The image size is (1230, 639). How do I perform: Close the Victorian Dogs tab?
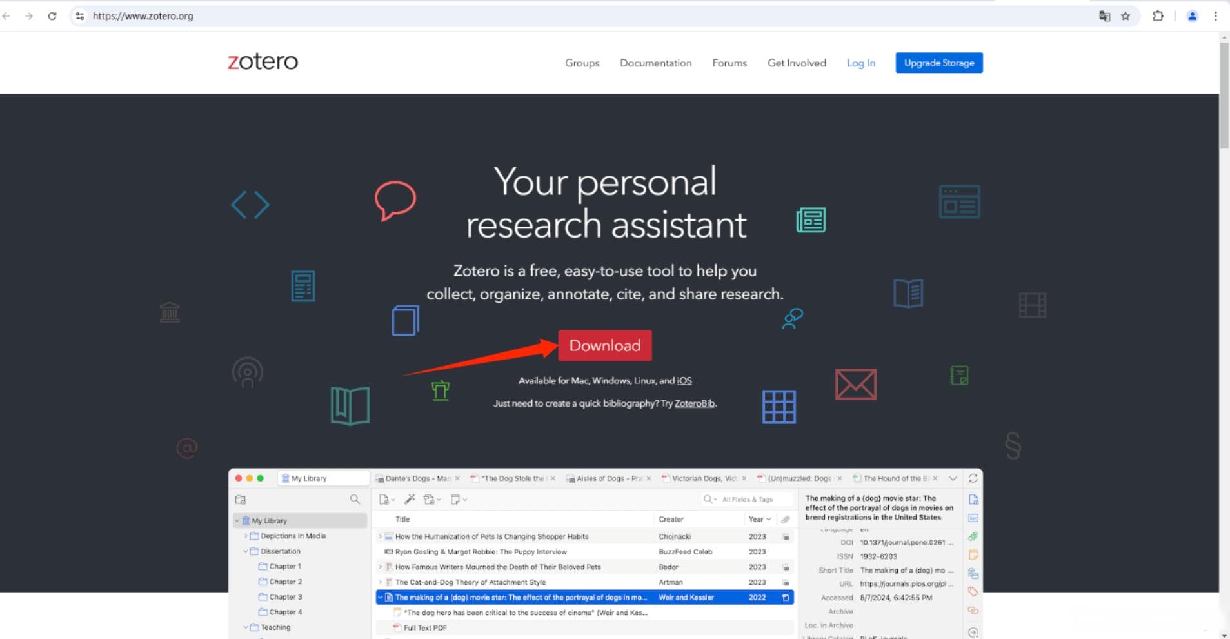point(744,478)
